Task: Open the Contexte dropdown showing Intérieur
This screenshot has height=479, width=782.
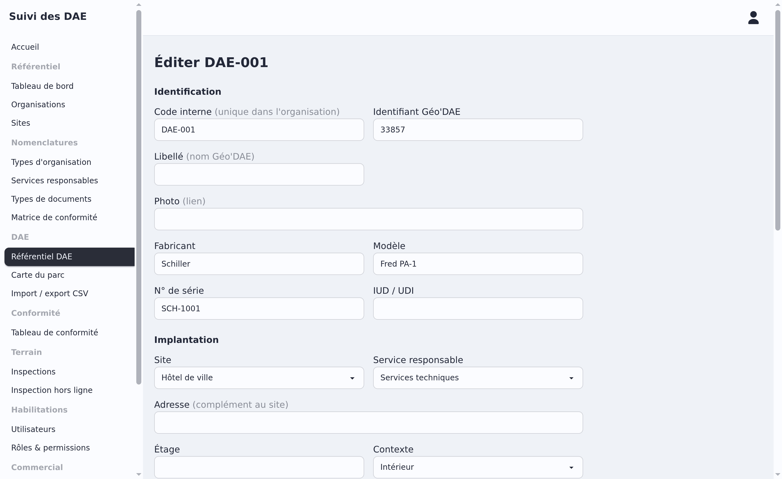Action: pyautogui.click(x=478, y=467)
